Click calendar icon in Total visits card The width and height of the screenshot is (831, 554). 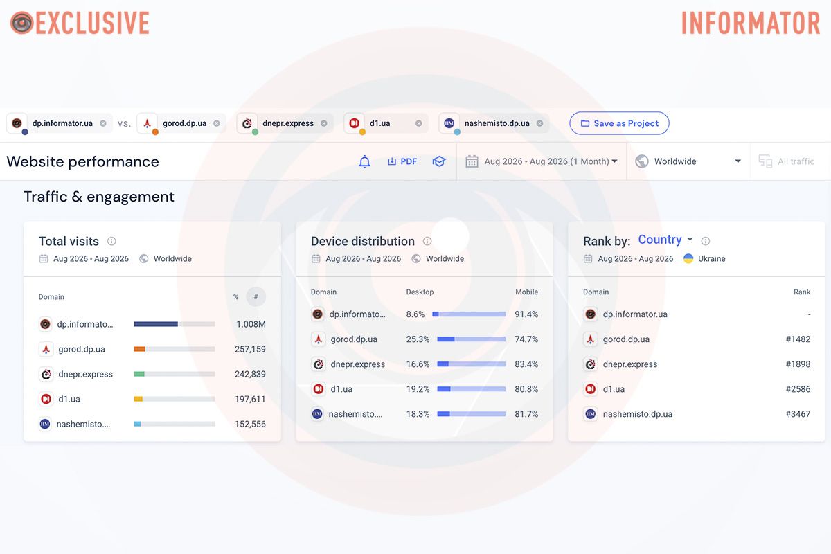pos(44,258)
